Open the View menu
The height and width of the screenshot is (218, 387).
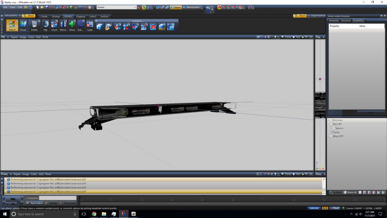[x=12, y=7]
